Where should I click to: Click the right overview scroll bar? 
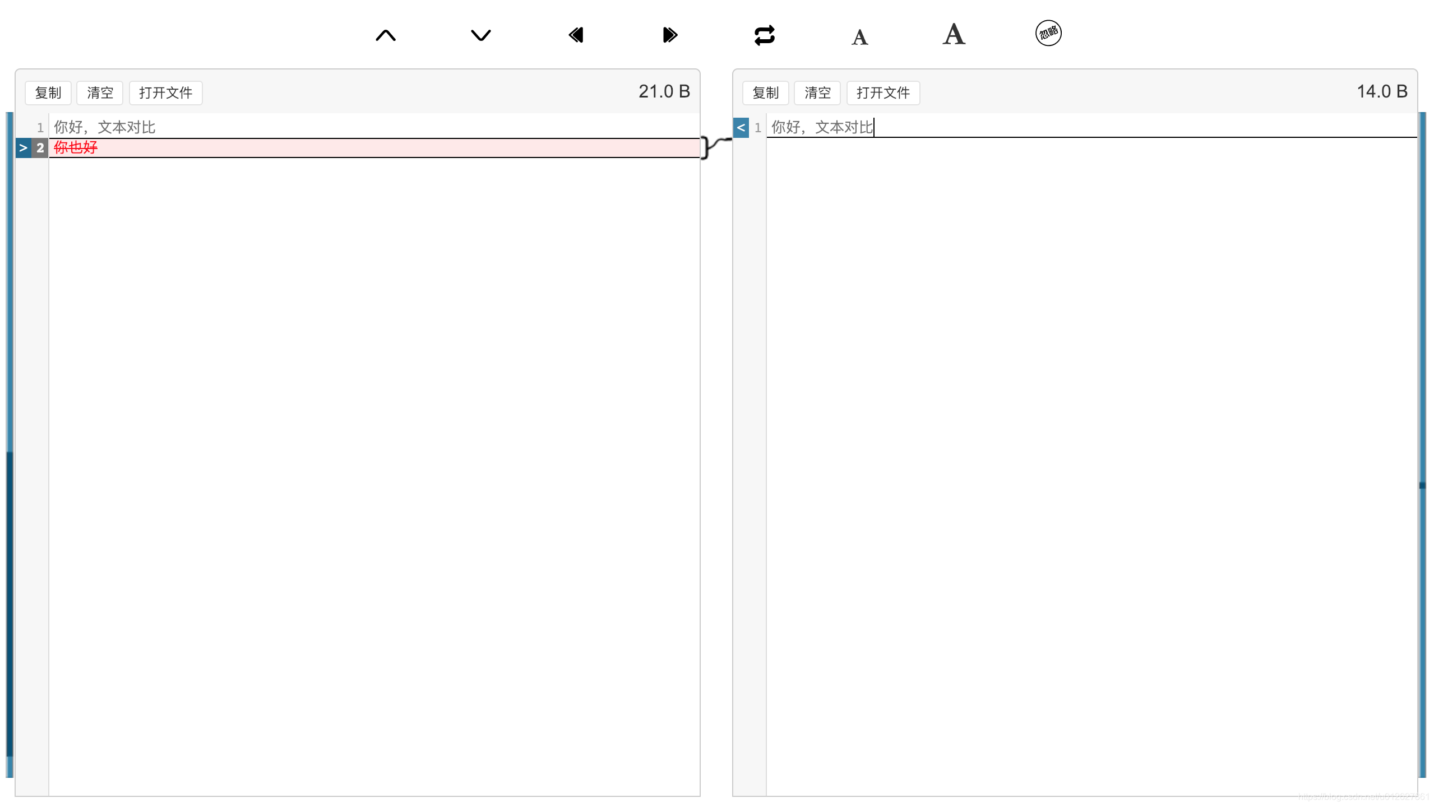[1422, 444]
